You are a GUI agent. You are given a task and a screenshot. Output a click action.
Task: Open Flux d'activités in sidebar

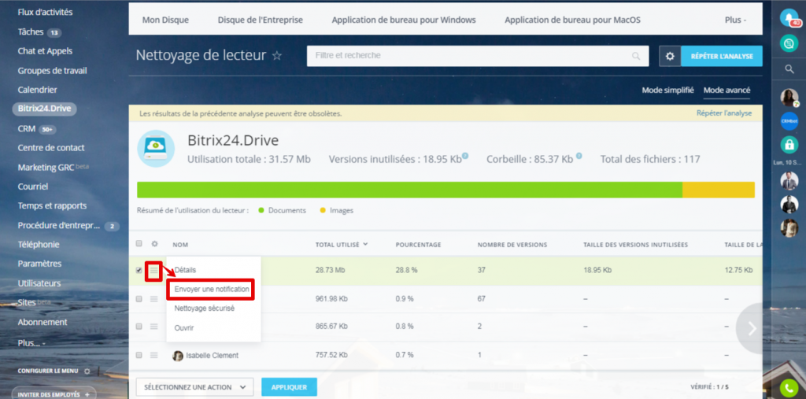pyautogui.click(x=45, y=12)
